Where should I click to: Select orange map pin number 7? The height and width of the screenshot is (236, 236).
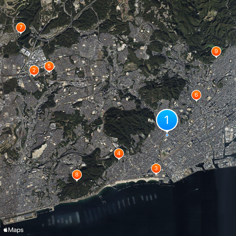(21, 27)
